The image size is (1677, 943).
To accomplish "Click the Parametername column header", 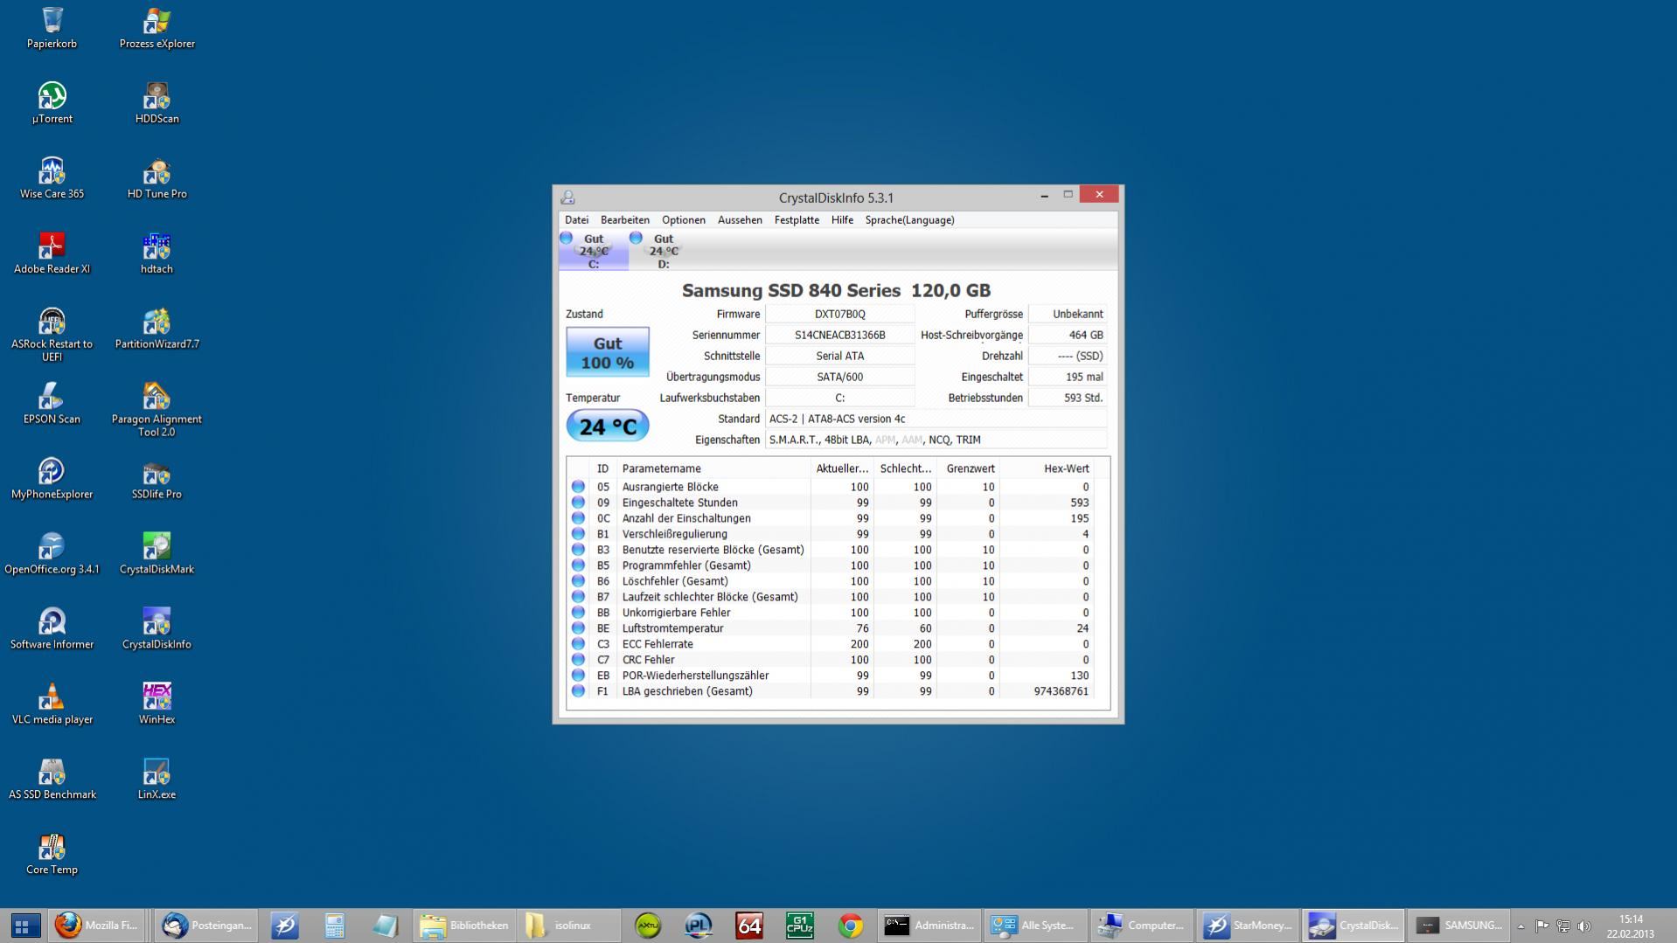I will [713, 468].
